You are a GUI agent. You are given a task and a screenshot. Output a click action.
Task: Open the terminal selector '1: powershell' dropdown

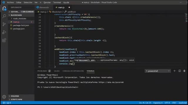point(158,71)
